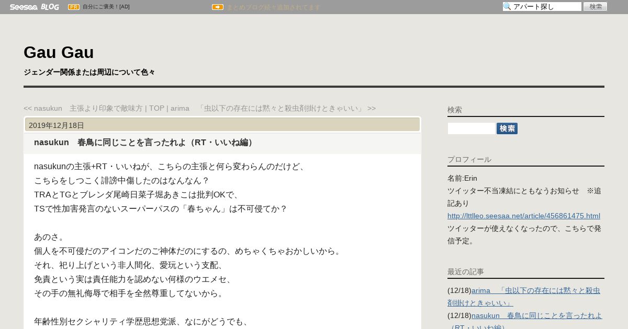Open the Gau Gau blog title

coord(59,52)
